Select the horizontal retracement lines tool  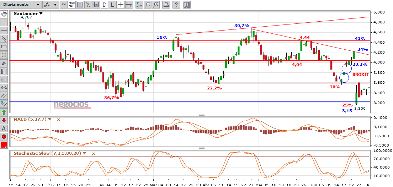[4, 79]
